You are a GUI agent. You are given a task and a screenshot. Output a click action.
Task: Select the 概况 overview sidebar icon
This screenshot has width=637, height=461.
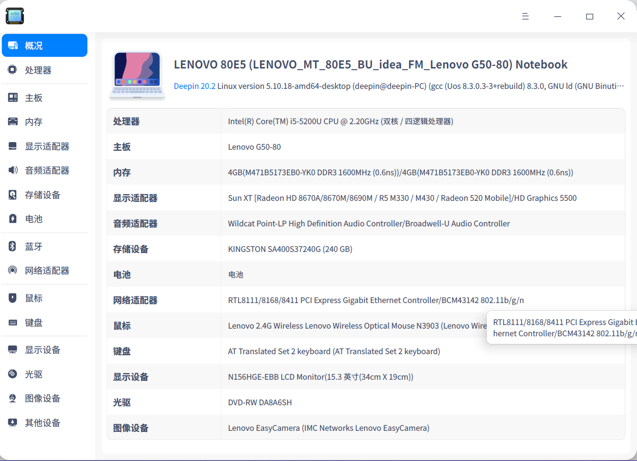coord(13,45)
